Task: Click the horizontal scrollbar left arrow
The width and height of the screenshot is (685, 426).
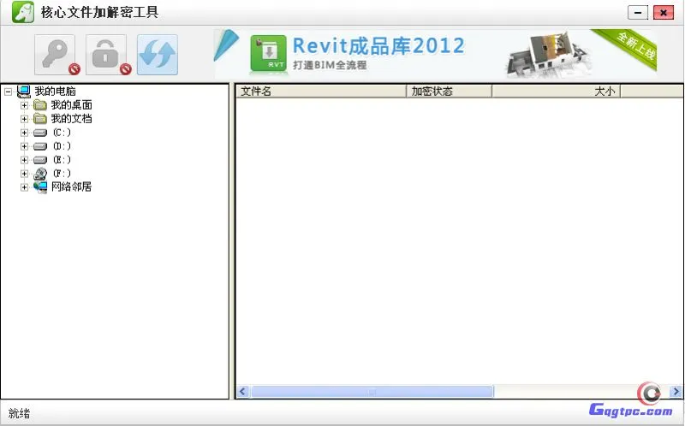Action: pos(243,392)
